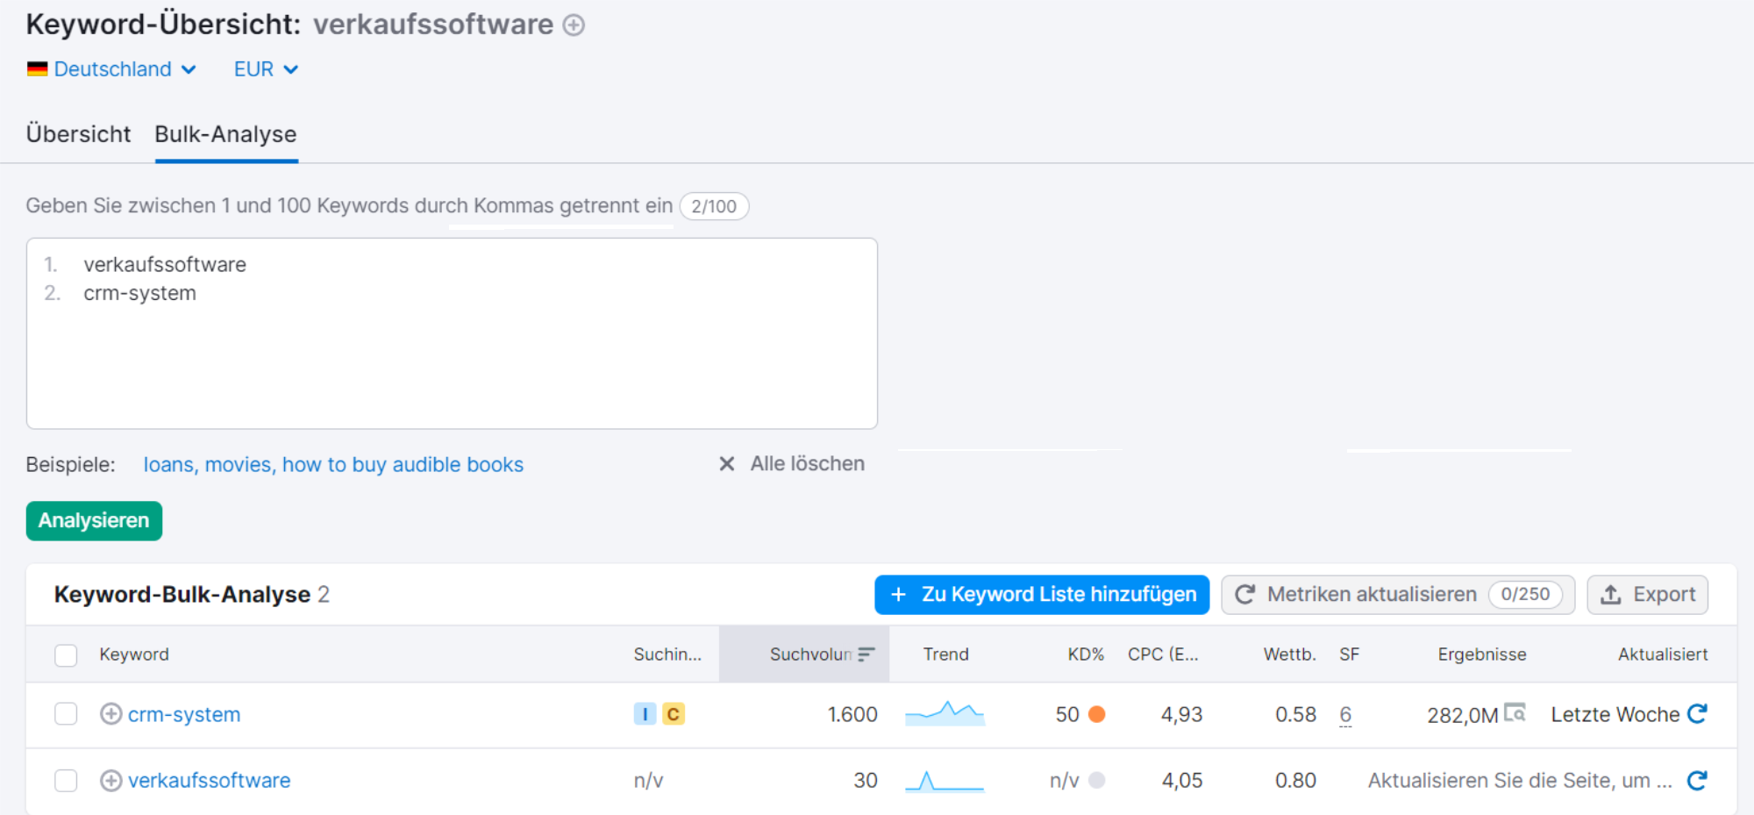This screenshot has height=815, width=1754.
Task: Click the crm-system search volume 1.600
Action: [852, 715]
